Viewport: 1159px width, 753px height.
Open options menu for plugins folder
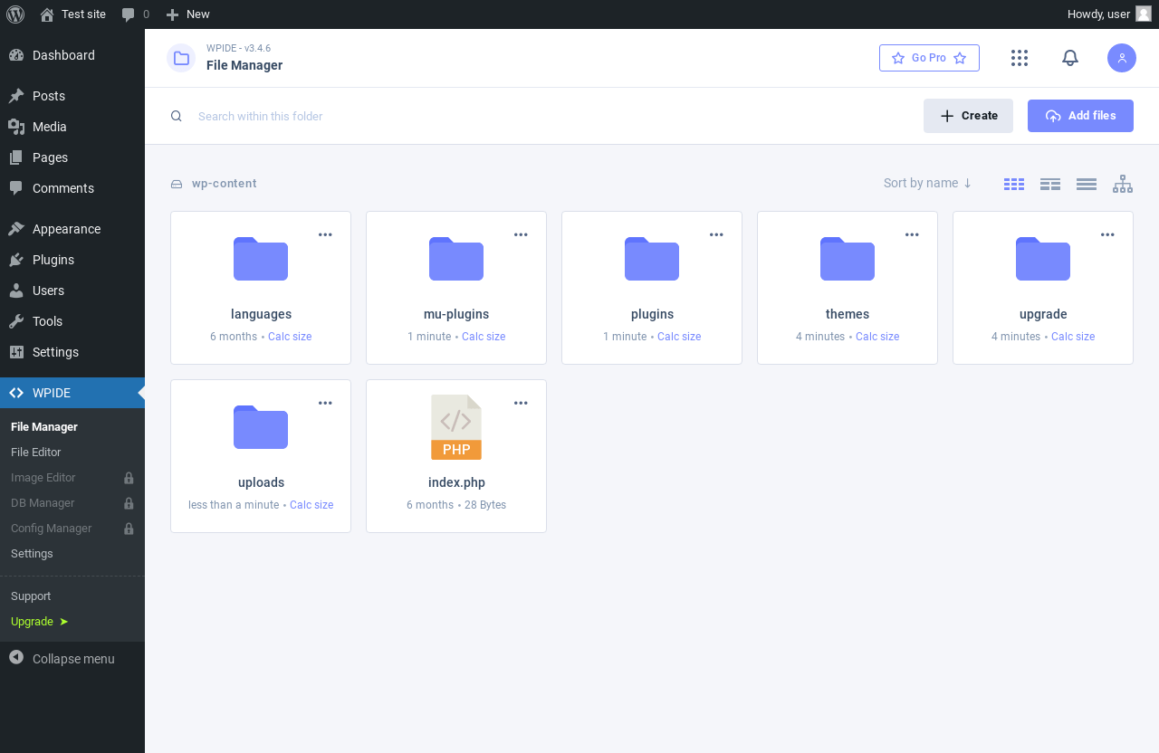point(716,234)
